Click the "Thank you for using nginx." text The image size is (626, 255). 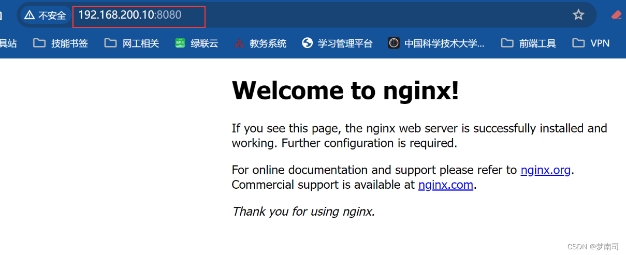[303, 211]
